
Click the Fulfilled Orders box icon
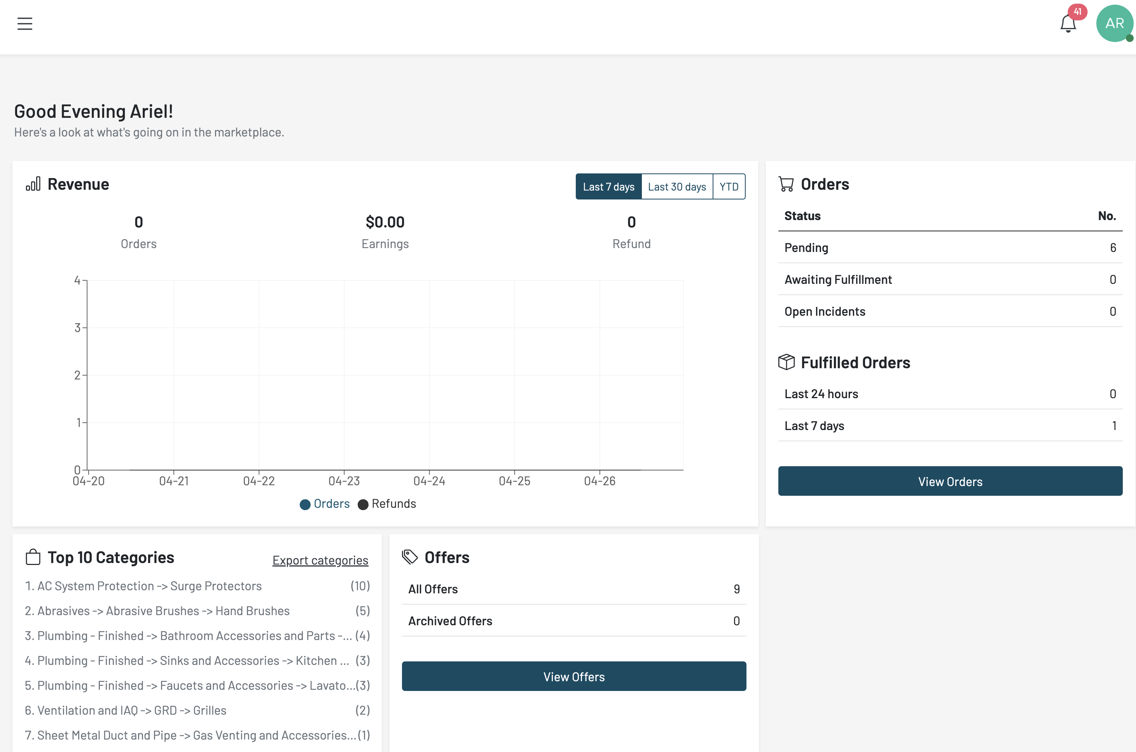click(786, 362)
